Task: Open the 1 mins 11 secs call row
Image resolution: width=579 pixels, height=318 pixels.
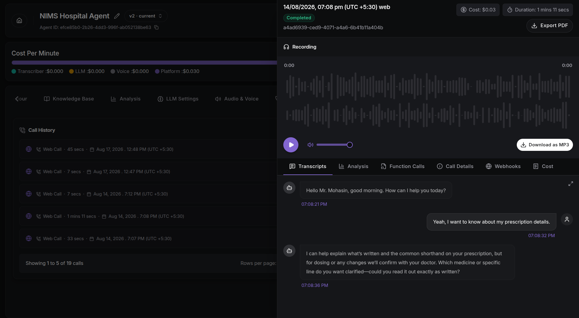Action: point(148,216)
